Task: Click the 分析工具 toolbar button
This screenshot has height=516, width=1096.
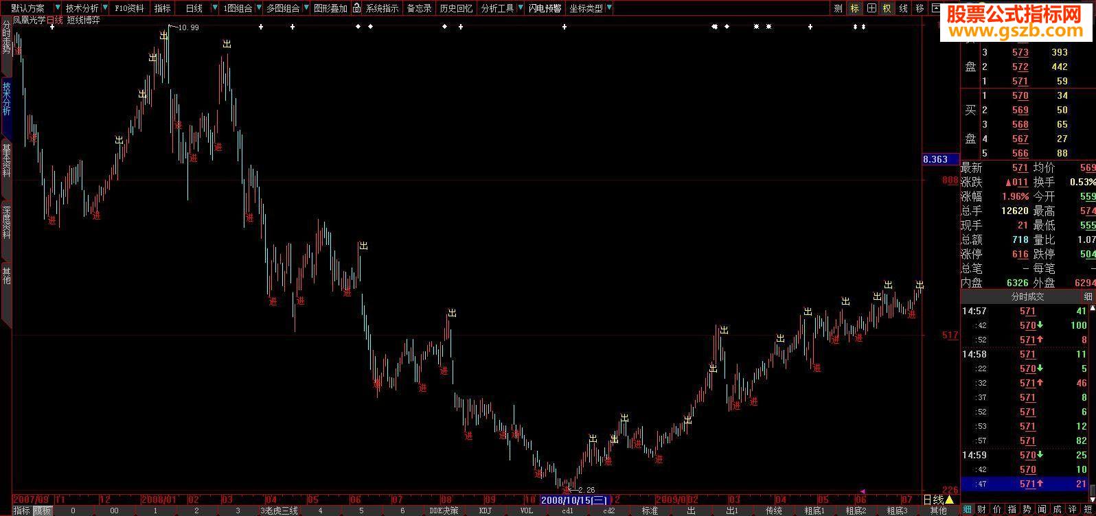Action: 497,8
